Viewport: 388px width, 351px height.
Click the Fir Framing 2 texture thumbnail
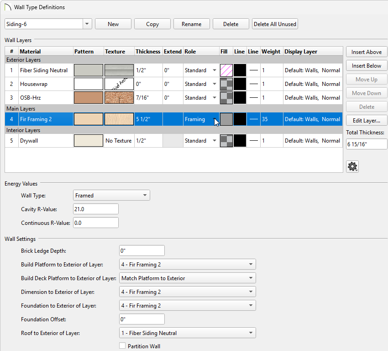click(119, 119)
